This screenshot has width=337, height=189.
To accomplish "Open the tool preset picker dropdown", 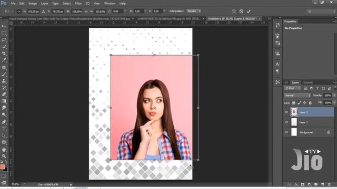I will 8,12.
